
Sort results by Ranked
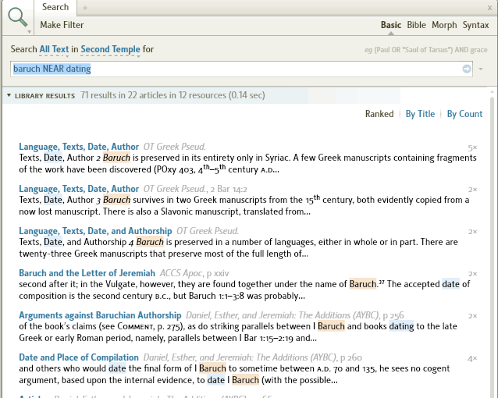(x=379, y=114)
